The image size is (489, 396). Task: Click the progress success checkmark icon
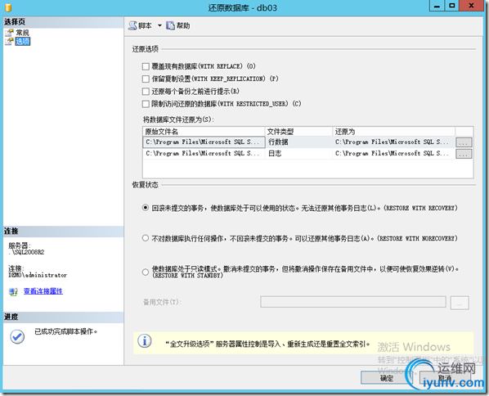(17, 337)
